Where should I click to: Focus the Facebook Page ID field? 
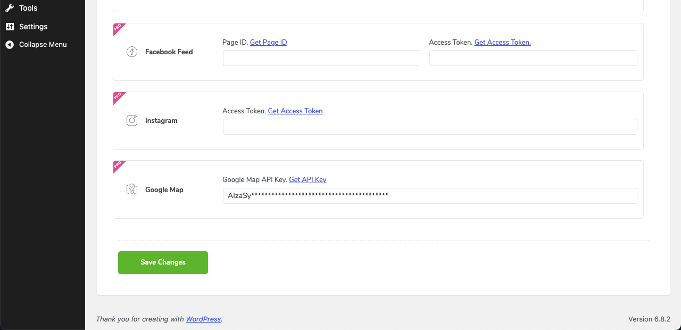click(321, 58)
